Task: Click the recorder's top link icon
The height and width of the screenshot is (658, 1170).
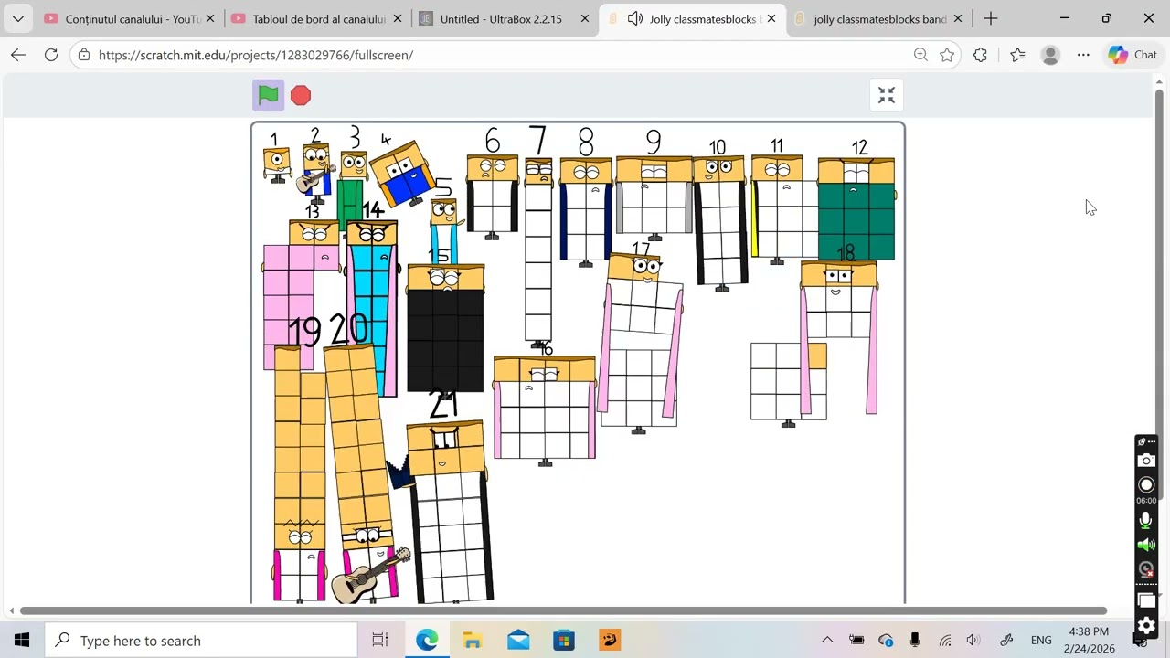Action: tap(1142, 441)
